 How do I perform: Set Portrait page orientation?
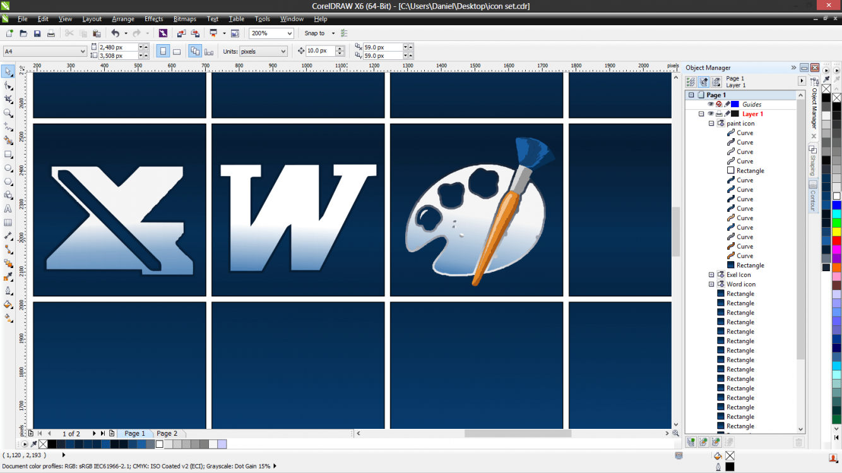(x=163, y=51)
